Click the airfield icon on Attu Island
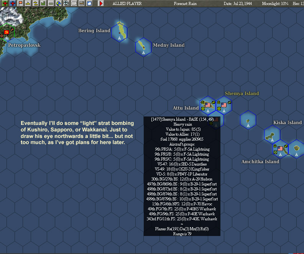The image size is (304, 254). 213,102
